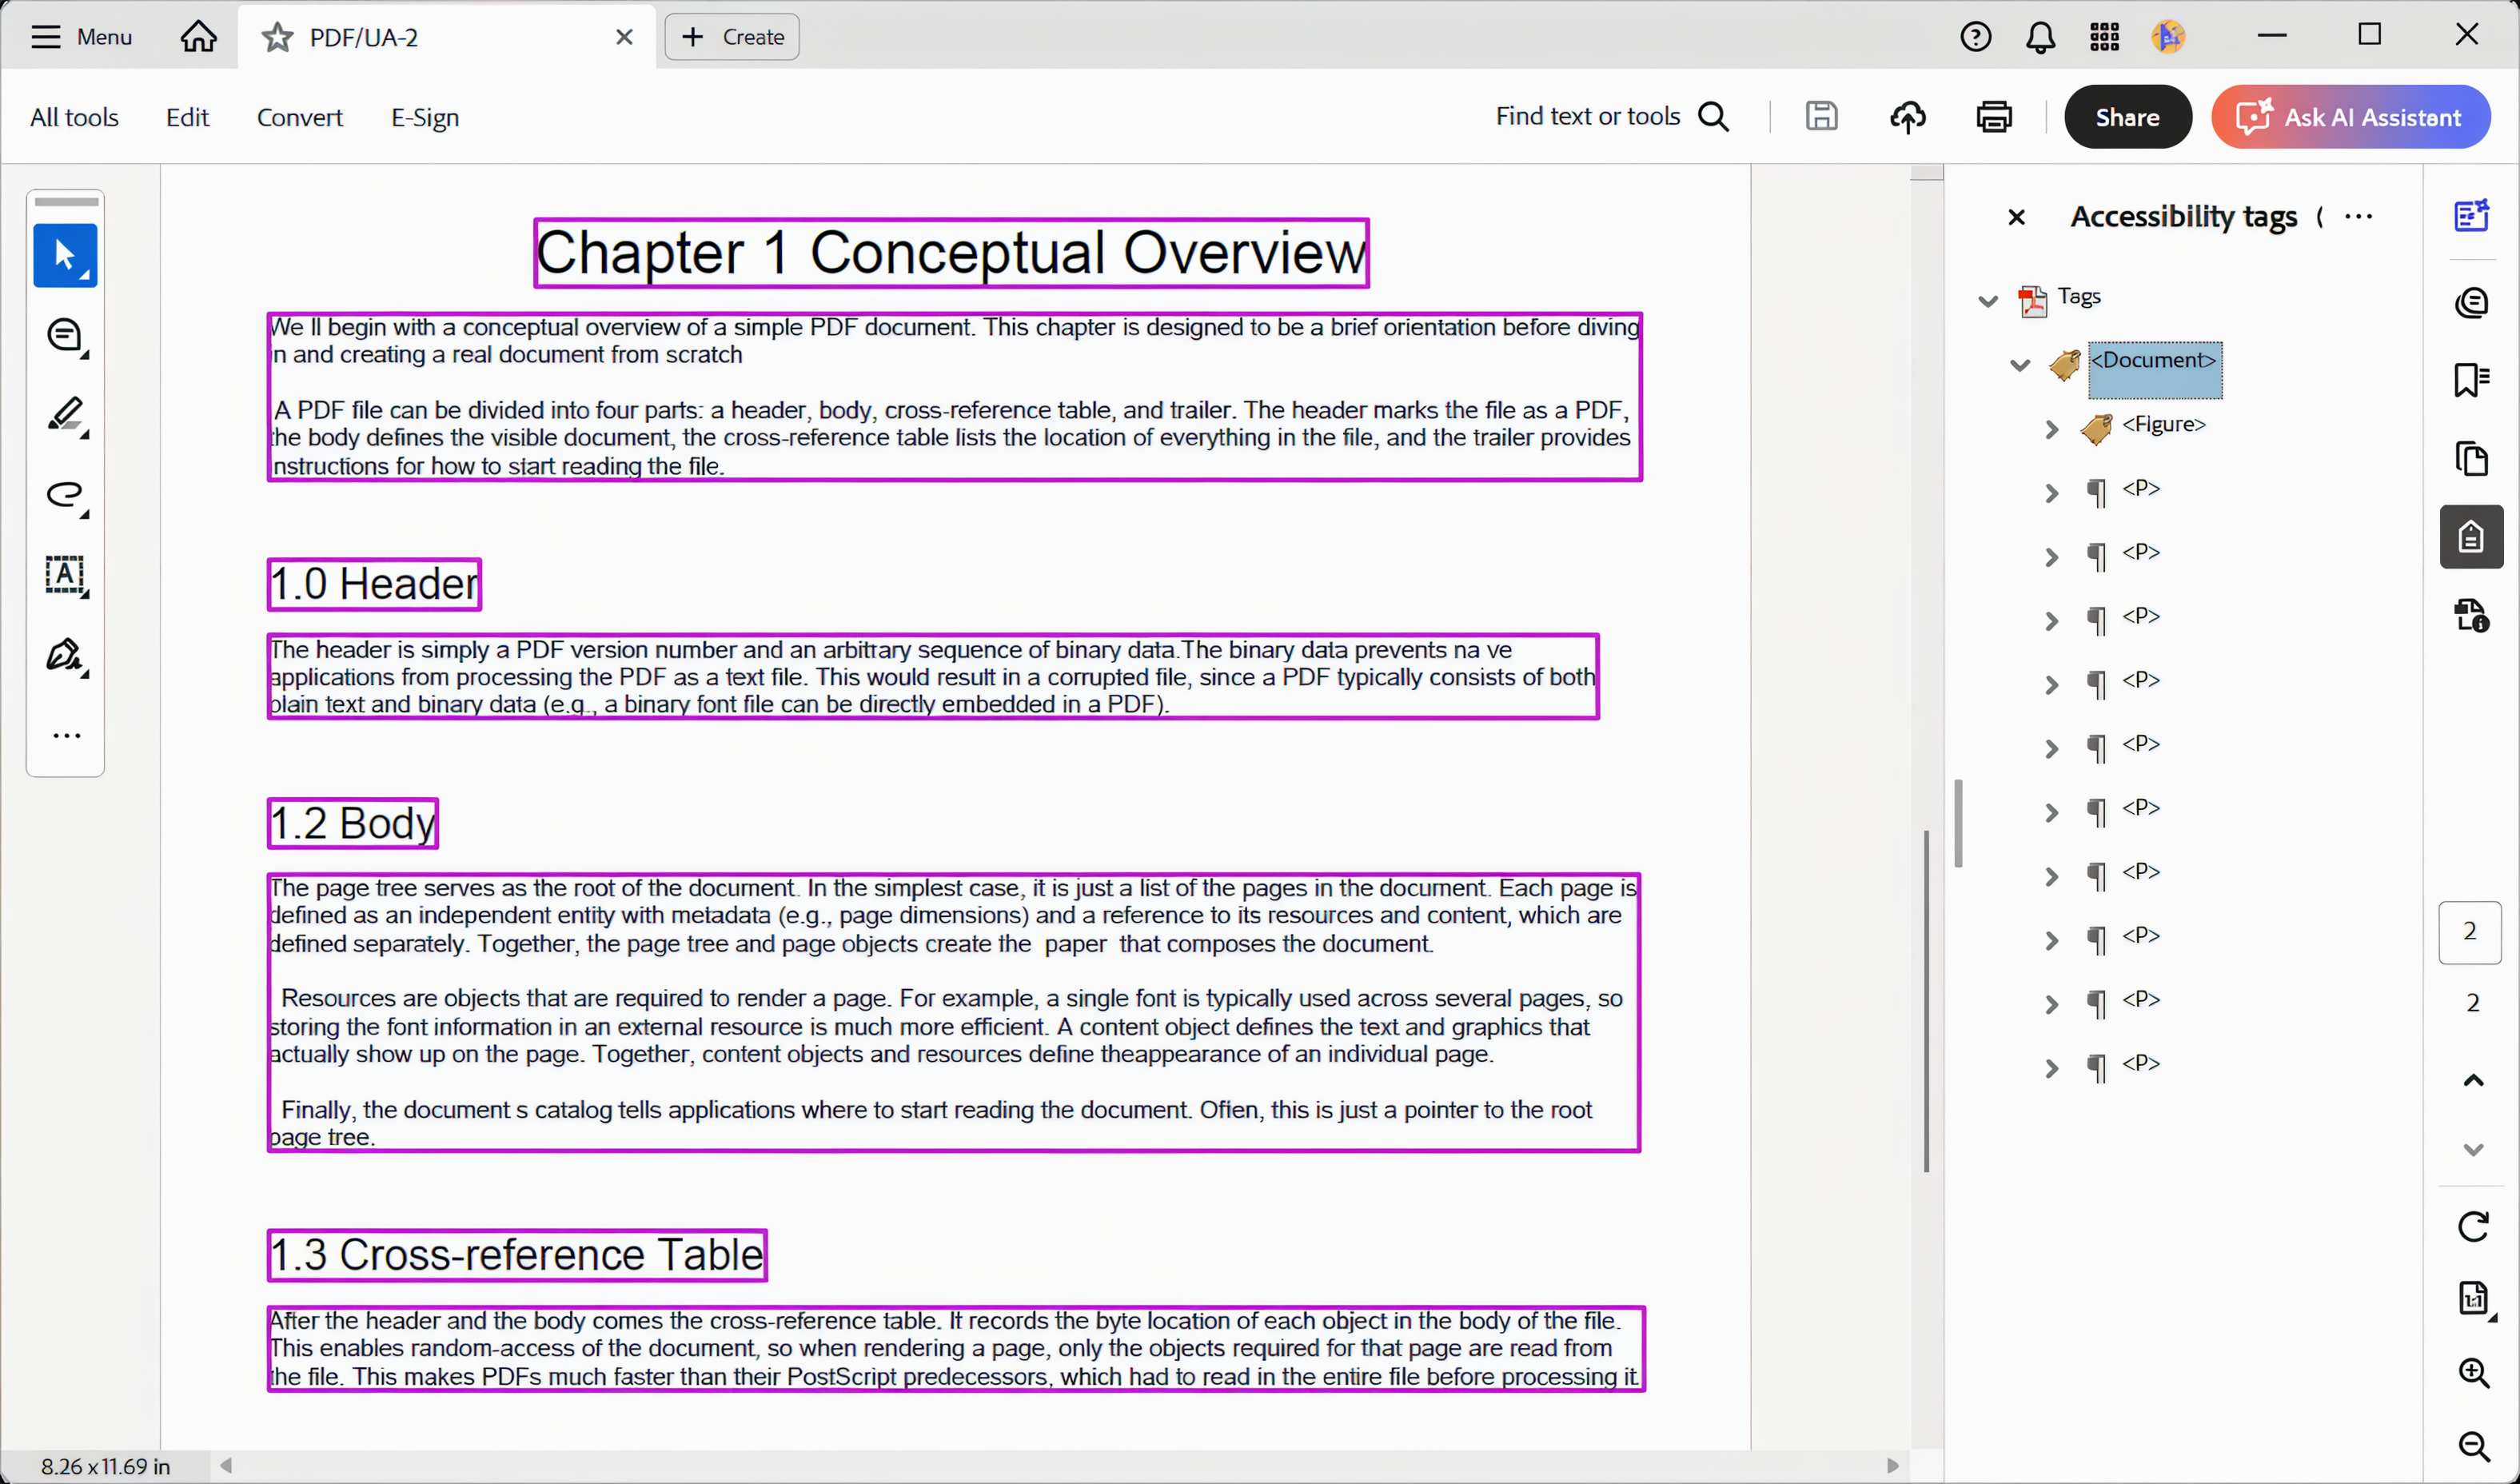Image resolution: width=2520 pixels, height=1484 pixels.
Task: Click the zoom in magnifier icon
Action: [x=2473, y=1372]
